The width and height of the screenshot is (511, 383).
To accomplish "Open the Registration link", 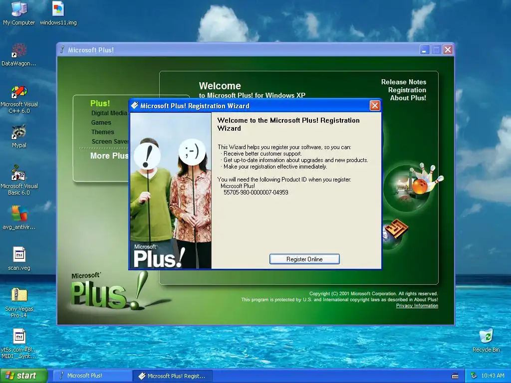I will (407, 90).
